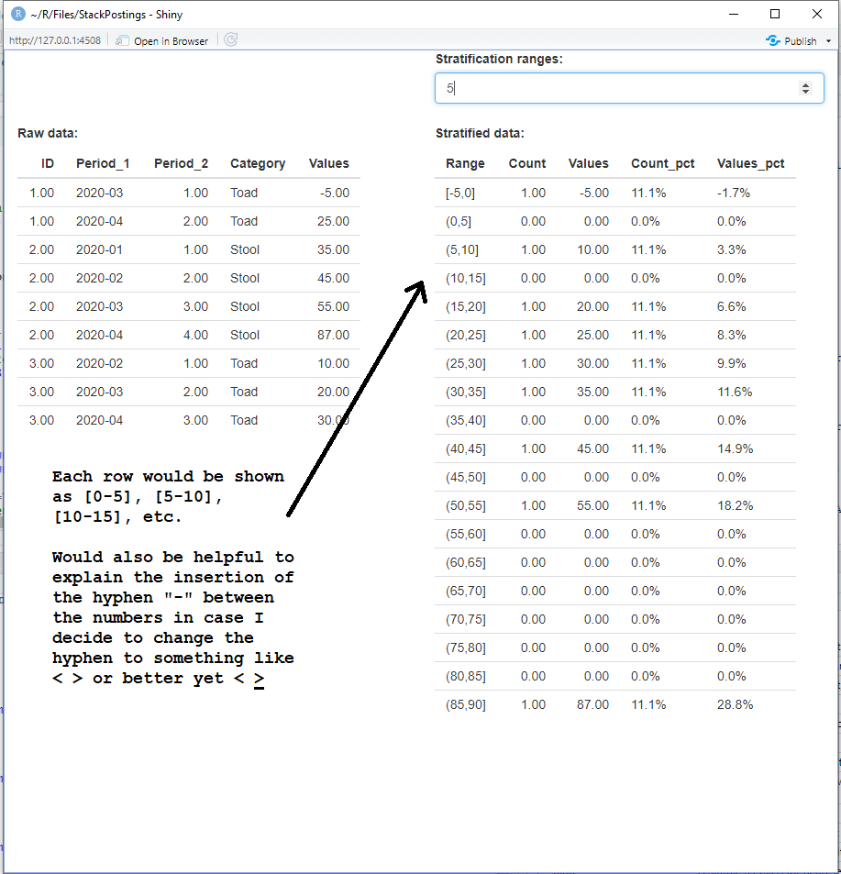The image size is (841, 874).
Task: Click the Open in Browser button
Action: [161, 40]
